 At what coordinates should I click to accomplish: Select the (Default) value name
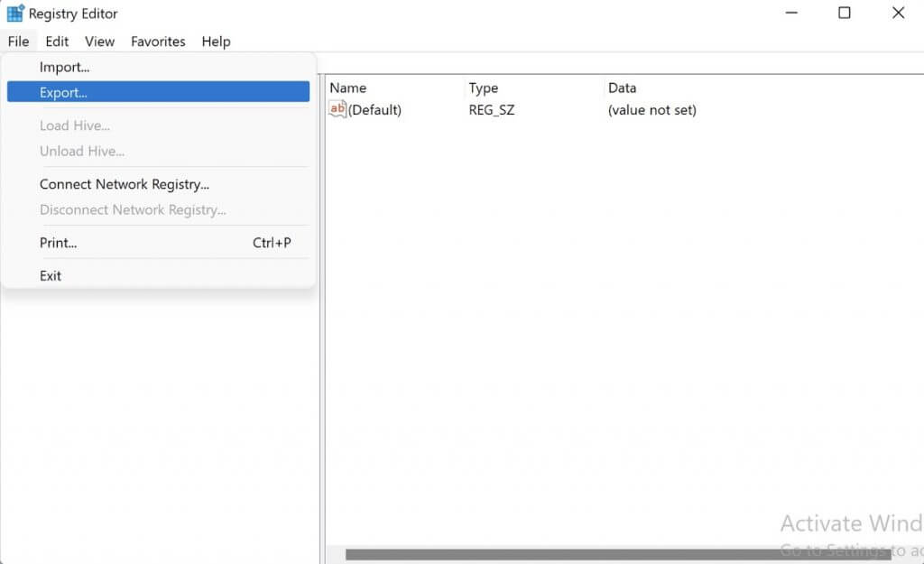point(374,110)
